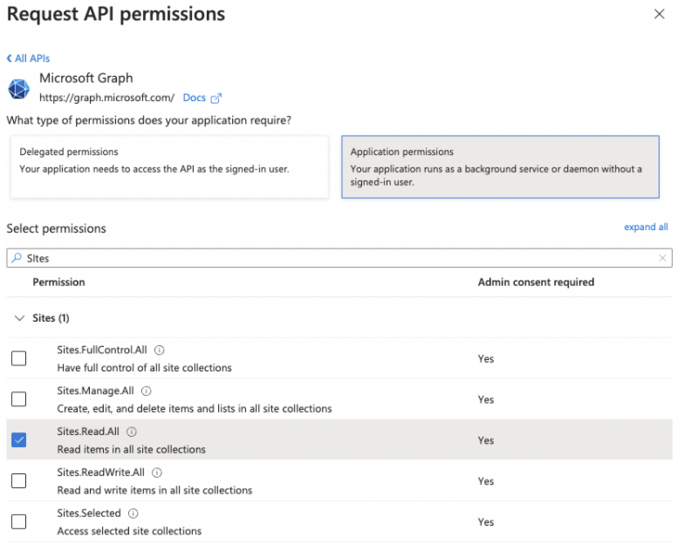Tick the Sites.Selected checkbox

click(18, 522)
